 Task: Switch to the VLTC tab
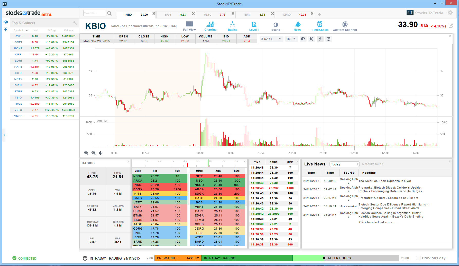coord(215,15)
